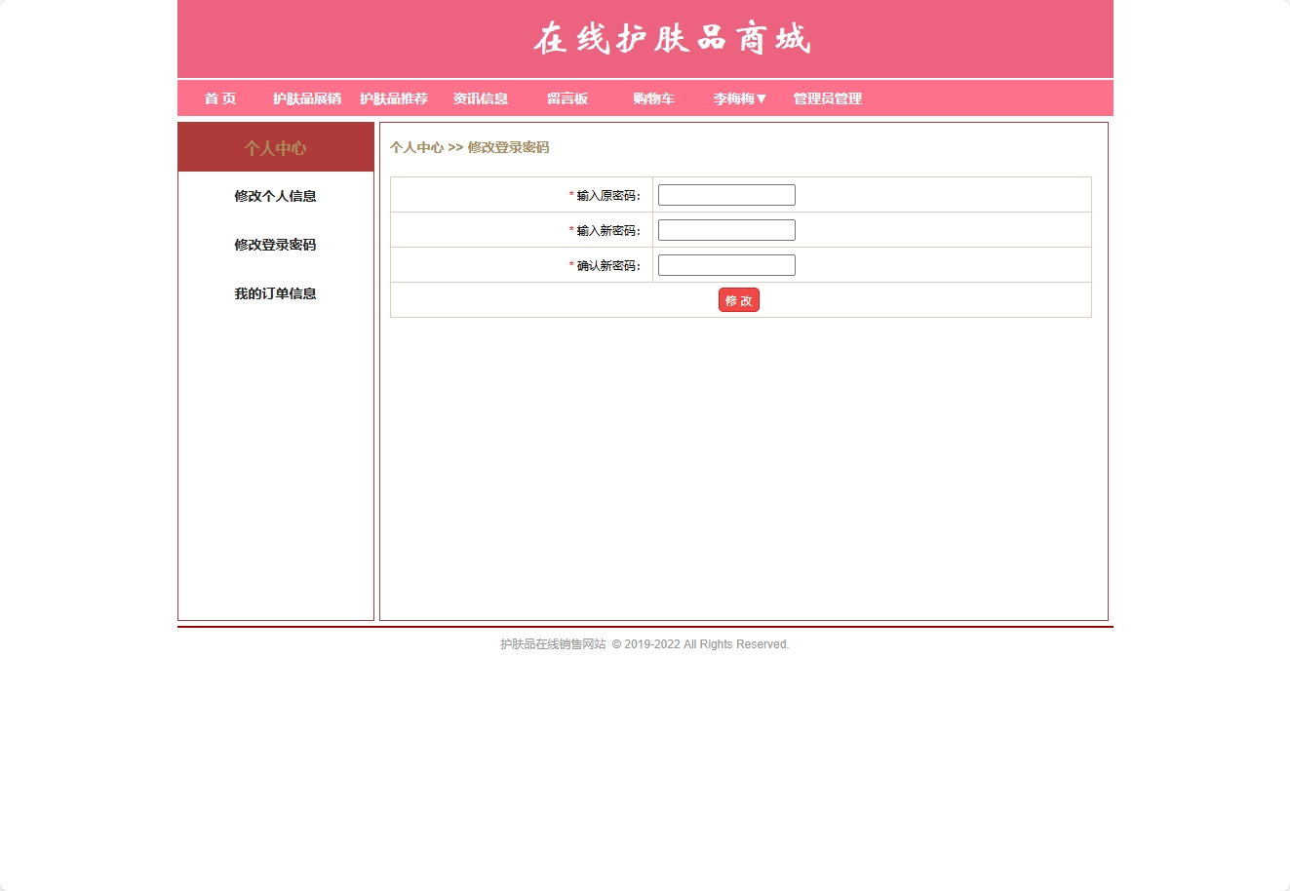
Task: Open the 护肤品展销 product exhibition page
Action: coord(306,98)
